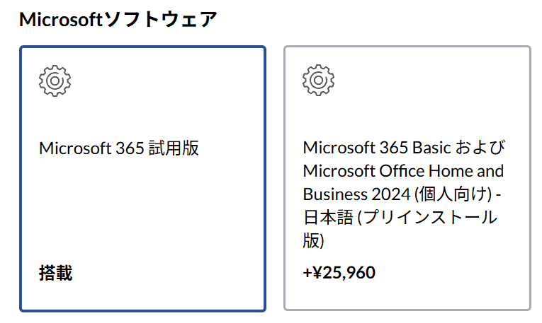This screenshot has height=323, width=542.
Task: Click the Microsoftソフトウェア section heading
Action: coord(118,19)
